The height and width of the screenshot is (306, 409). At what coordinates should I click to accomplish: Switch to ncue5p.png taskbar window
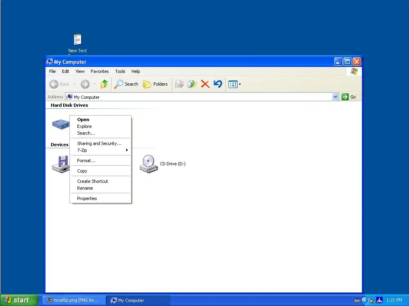74,300
